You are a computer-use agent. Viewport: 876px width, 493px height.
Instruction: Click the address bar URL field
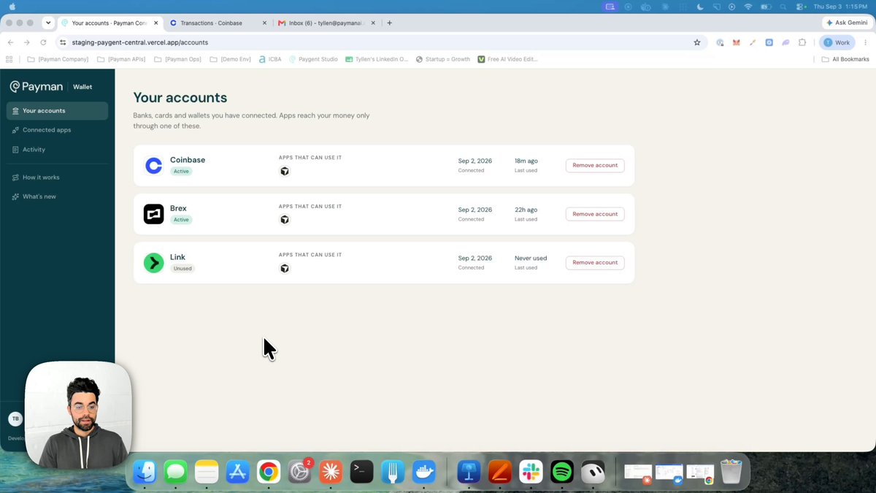[380, 42]
